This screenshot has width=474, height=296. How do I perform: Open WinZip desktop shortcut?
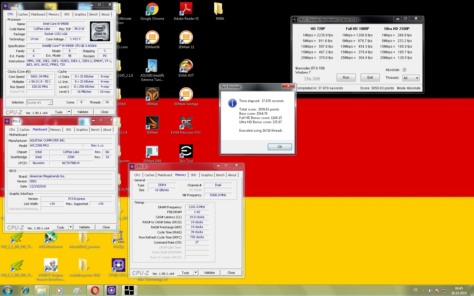pyautogui.click(x=118, y=240)
